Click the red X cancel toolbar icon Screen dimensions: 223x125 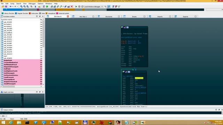(72, 7)
